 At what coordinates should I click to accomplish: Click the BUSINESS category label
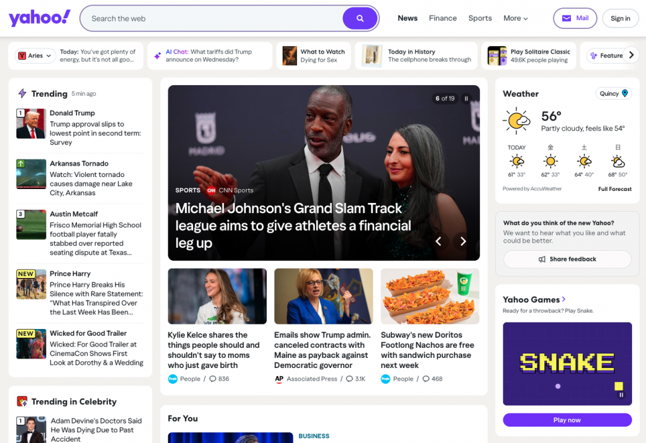(314, 435)
